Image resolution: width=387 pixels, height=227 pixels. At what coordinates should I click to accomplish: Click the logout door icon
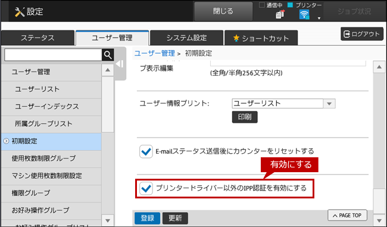[347, 34]
